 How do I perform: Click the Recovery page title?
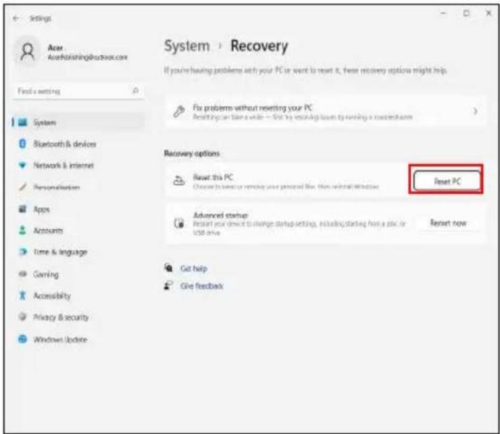coord(259,46)
